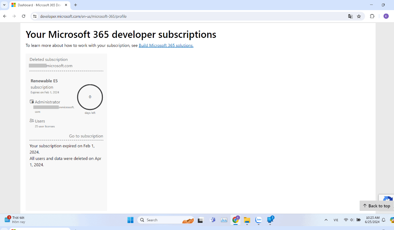The height and width of the screenshot is (230, 394).
Task: Bookmark this page with the star
Action: pos(359,16)
